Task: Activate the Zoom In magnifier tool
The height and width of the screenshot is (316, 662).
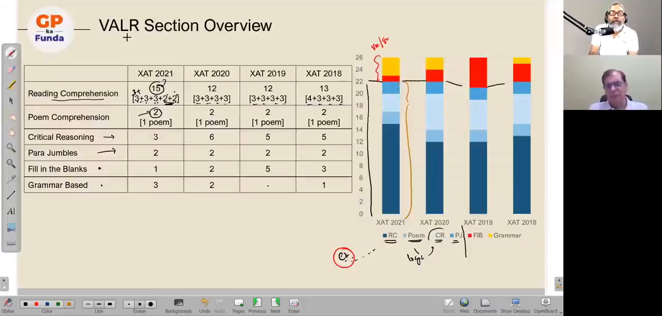Action: tap(11, 148)
